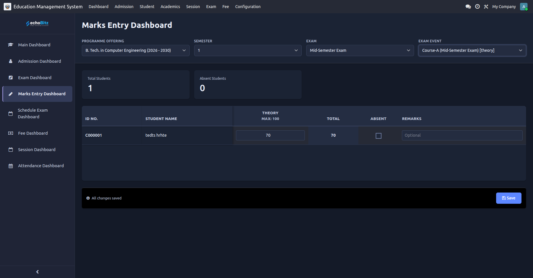Open the Fee menu in the top bar
The width and height of the screenshot is (533, 278).
pos(226,7)
